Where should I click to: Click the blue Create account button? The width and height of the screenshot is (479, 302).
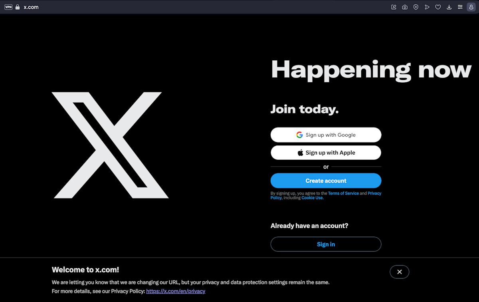[326, 181]
